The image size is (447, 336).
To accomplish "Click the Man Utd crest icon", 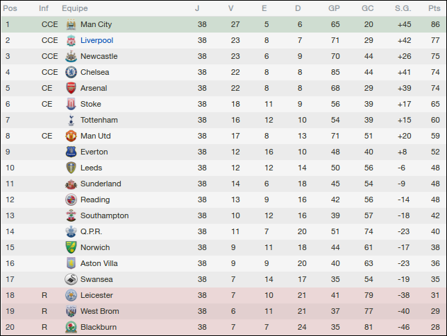I will pyautogui.click(x=71, y=136).
